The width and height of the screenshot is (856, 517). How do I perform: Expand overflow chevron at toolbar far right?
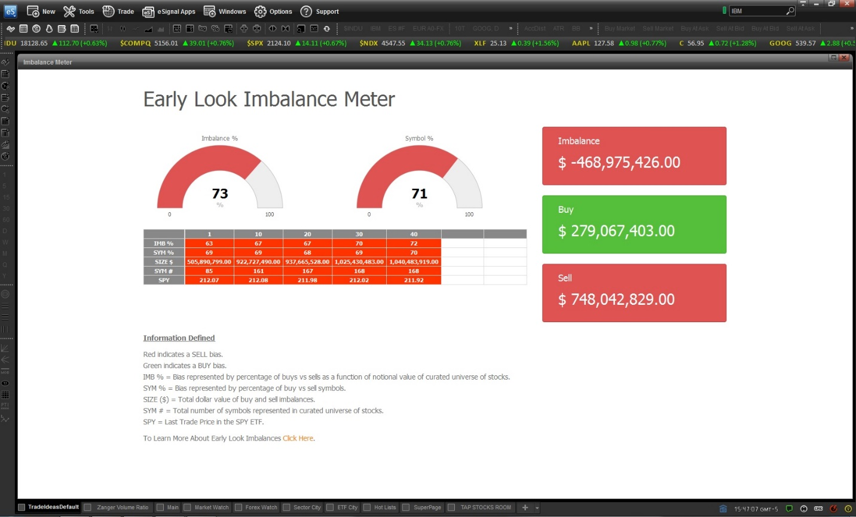click(852, 28)
